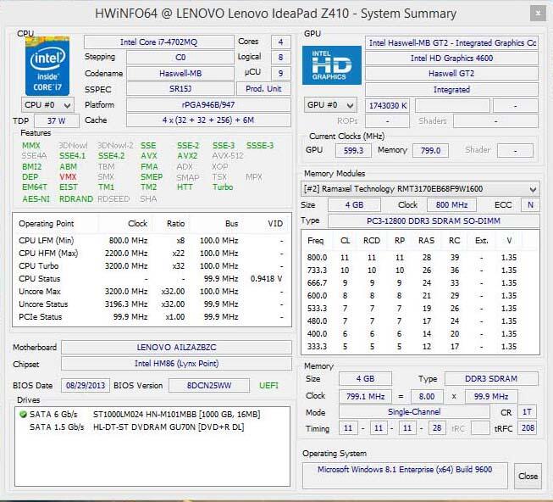
Task: Click the Microsoft Windows 8.1 Enterprise operating system field
Action: click(405, 470)
